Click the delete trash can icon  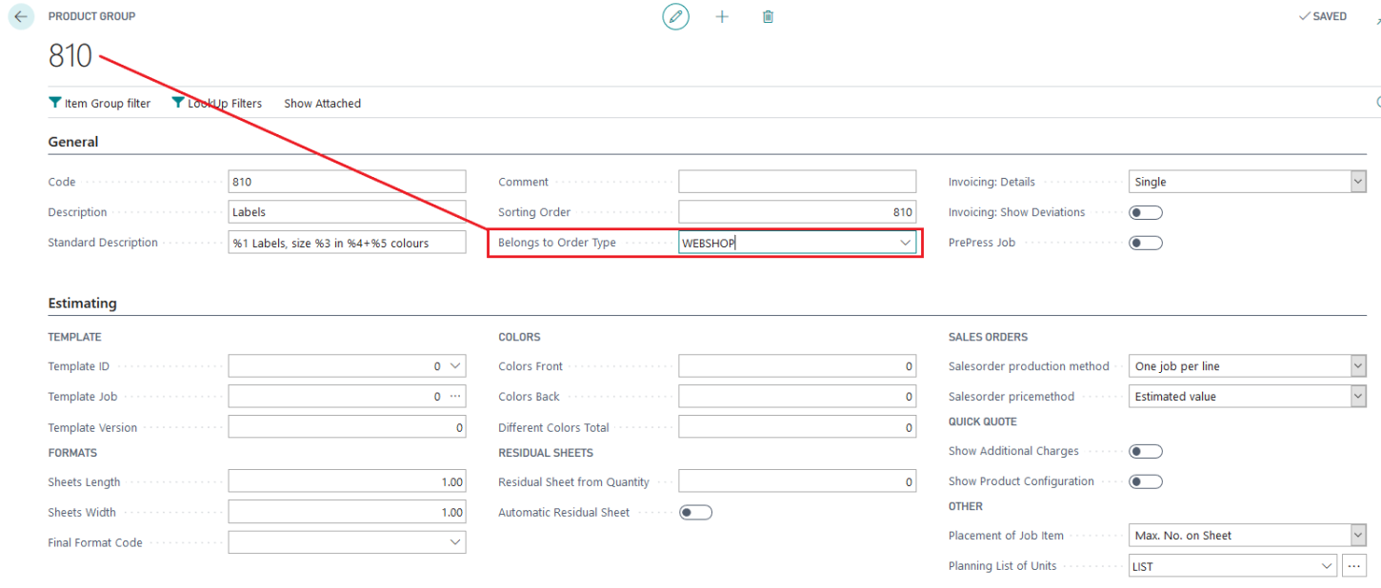(768, 17)
